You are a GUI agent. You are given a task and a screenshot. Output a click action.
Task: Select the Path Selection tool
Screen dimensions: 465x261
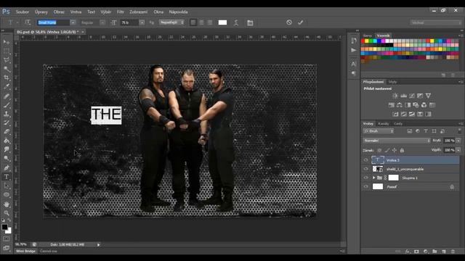(x=7, y=186)
